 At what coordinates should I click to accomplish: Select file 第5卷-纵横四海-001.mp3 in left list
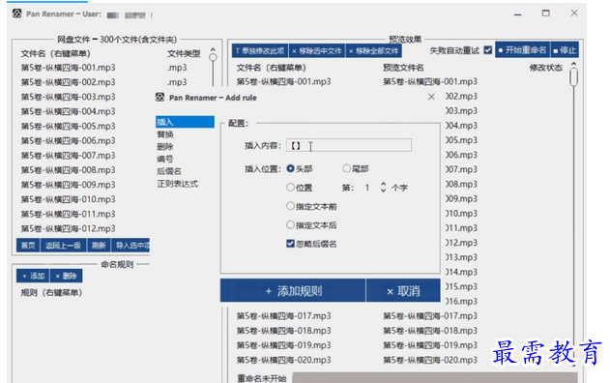coord(68,68)
